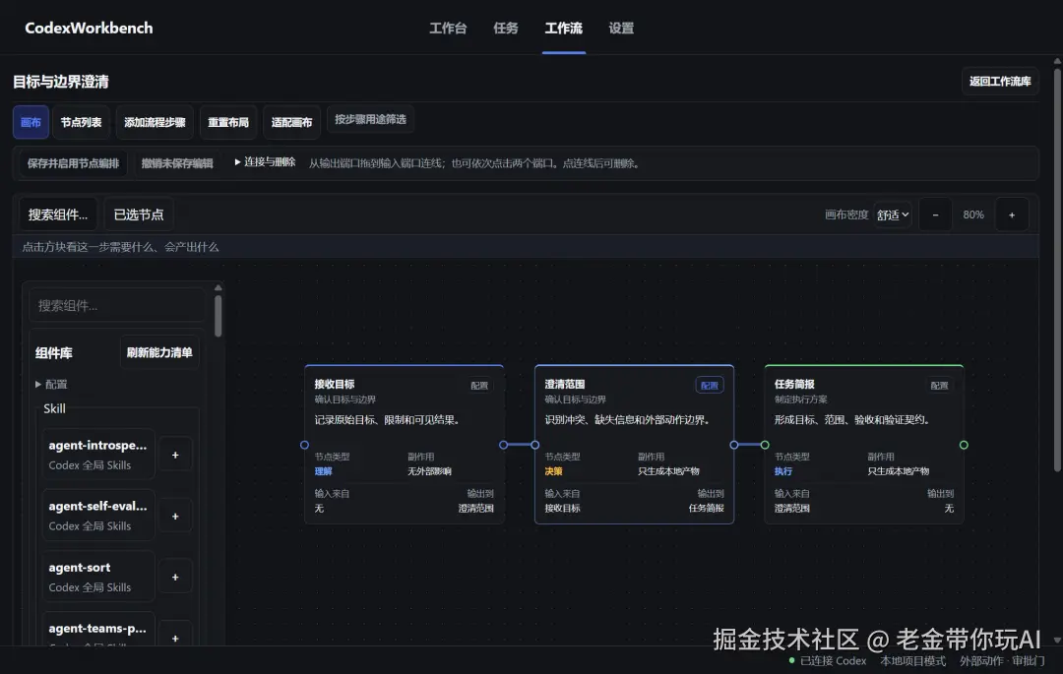Add the agent-introspe... skill to canvas
The height and width of the screenshot is (674, 1063).
175,456
